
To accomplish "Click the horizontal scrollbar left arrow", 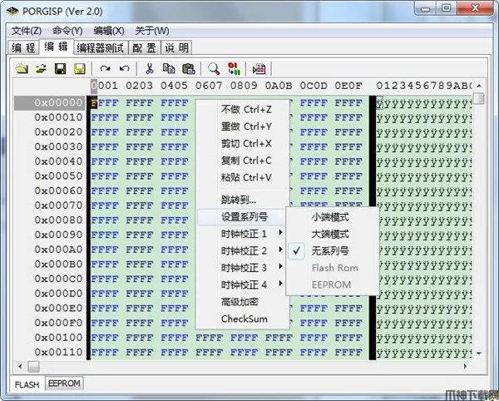I will tap(20, 366).
